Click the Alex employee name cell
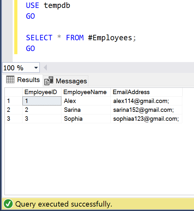194x211 pixels. [x=70, y=101]
